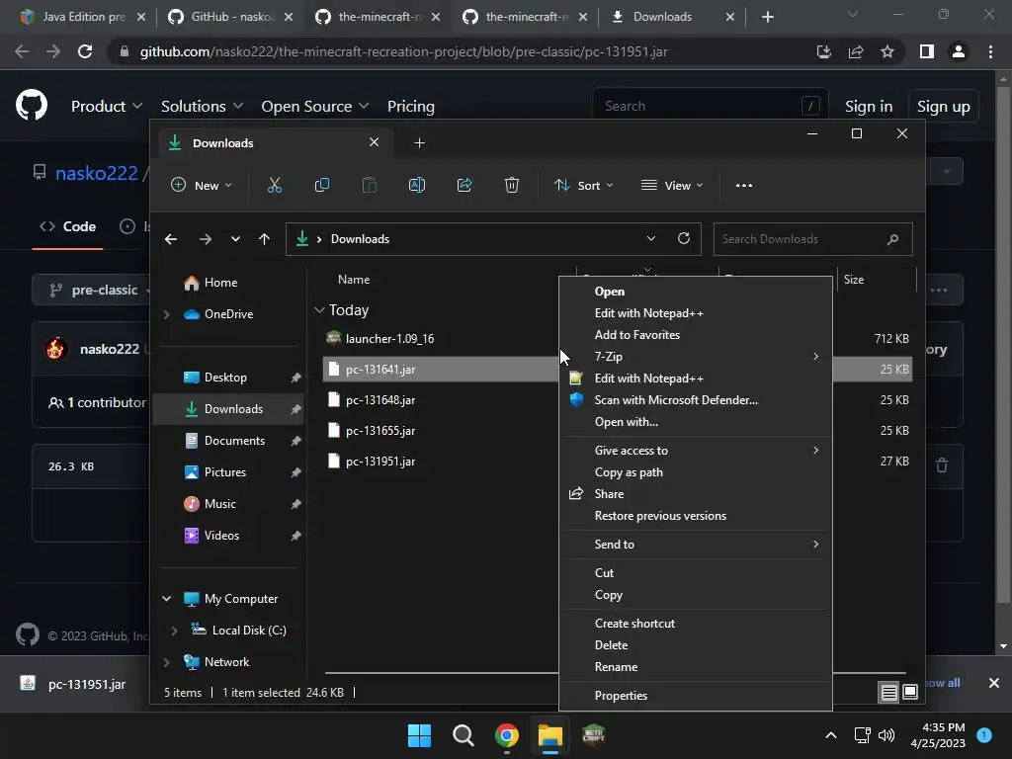Expand the address bar history dropdown

click(x=650, y=238)
